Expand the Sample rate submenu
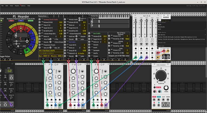Image resolution: width=207 pixels, height=113 pixels. (182, 43)
